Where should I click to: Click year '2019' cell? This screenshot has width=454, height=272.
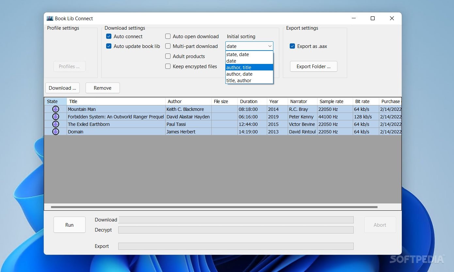click(x=277, y=117)
